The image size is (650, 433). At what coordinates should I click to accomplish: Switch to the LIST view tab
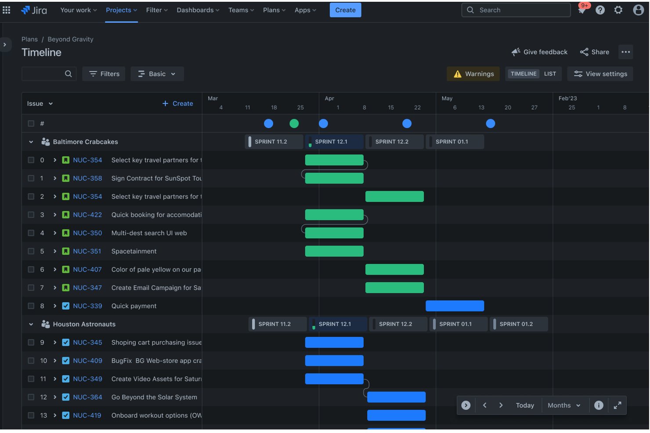(550, 74)
